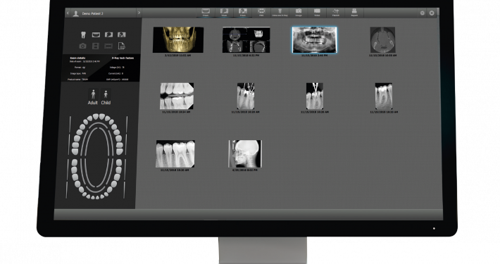Open the Report printer toolbar icon
500x264 pixels.
354,13
